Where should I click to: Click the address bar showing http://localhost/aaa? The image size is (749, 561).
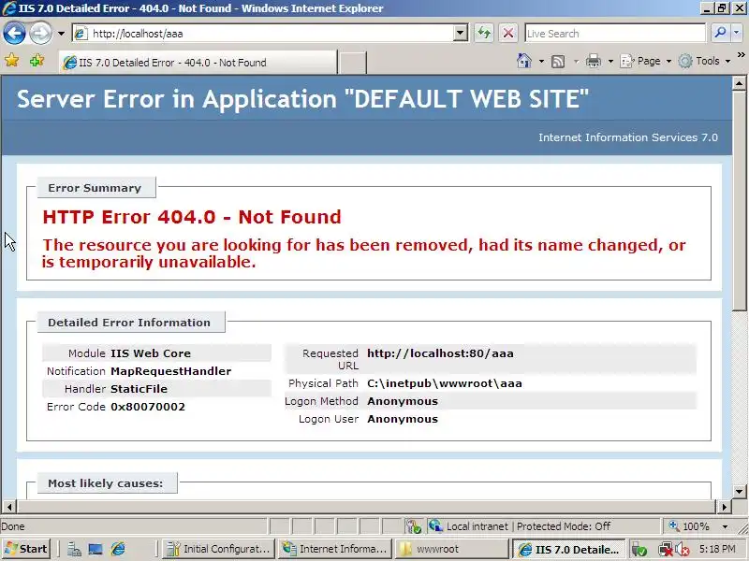coord(264,34)
